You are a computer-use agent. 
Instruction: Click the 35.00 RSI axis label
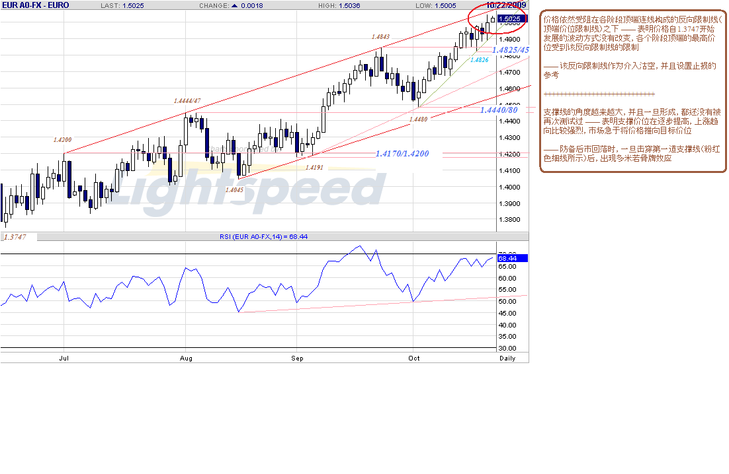pos(507,337)
